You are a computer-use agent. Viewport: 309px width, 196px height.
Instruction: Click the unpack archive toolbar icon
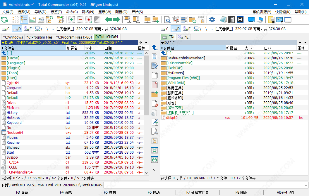click(x=136, y=20)
